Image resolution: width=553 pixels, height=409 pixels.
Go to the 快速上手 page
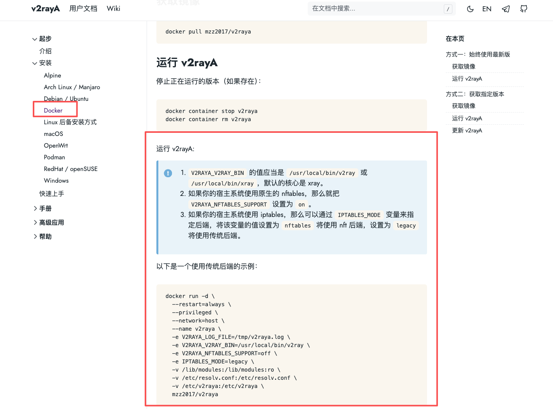pos(51,194)
